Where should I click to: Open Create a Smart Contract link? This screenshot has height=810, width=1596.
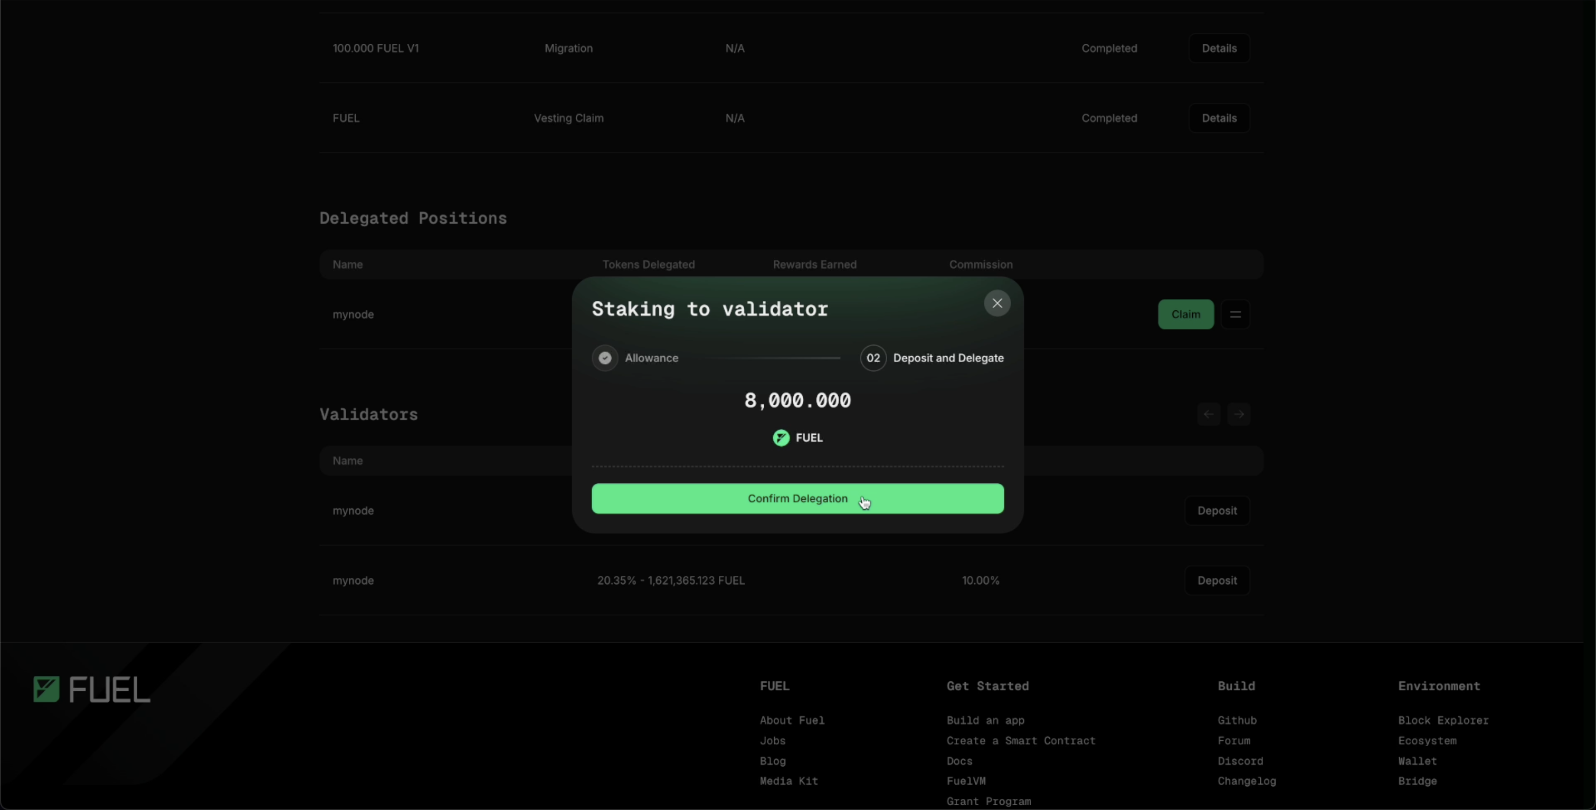tap(1020, 741)
